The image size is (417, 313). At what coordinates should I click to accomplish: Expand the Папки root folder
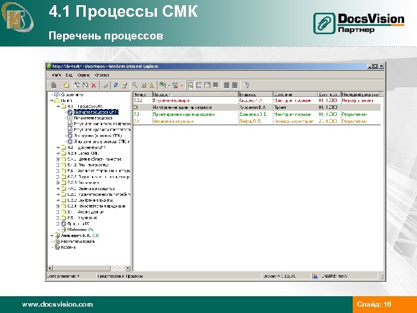tap(52, 101)
